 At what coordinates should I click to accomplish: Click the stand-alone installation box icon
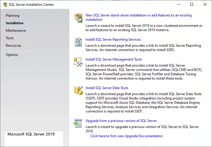78,18
